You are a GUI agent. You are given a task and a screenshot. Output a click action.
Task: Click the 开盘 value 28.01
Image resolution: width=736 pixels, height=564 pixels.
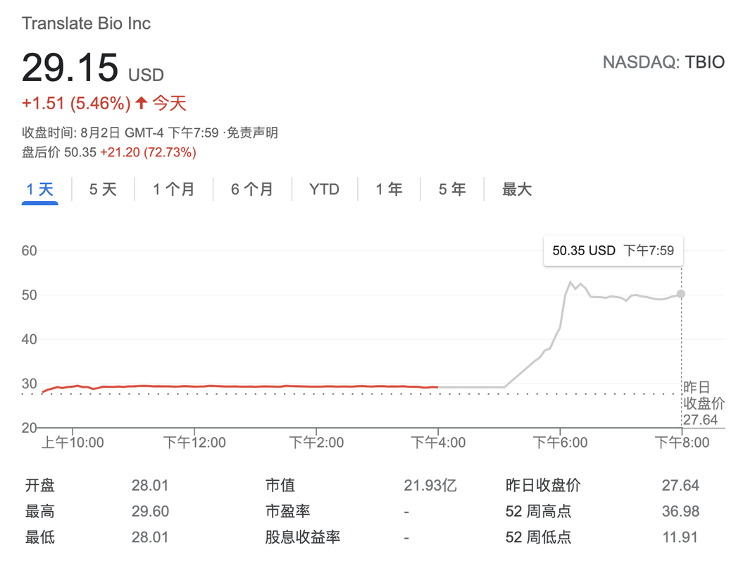150,485
